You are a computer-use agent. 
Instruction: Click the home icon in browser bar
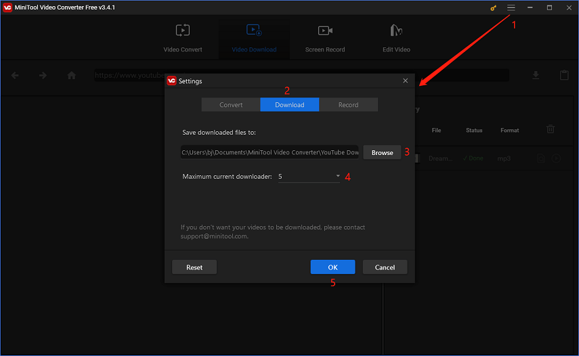point(71,75)
